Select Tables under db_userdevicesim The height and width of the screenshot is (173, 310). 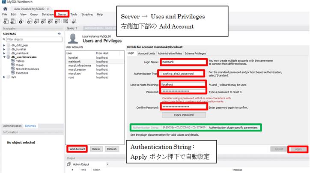pos(20,61)
